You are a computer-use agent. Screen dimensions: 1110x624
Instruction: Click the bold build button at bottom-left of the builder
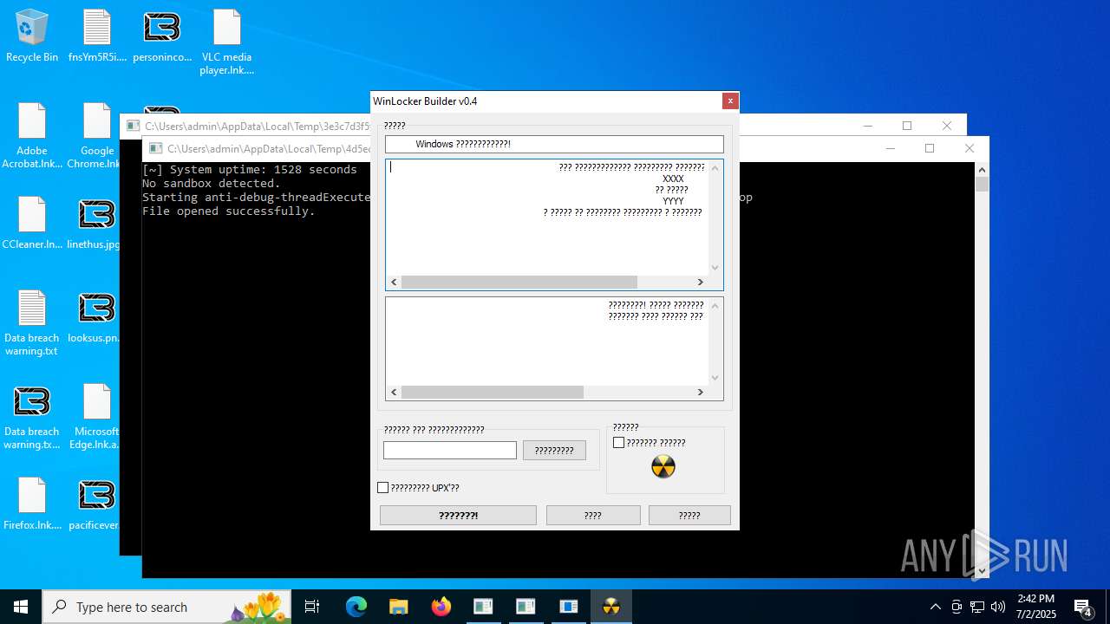tap(458, 515)
